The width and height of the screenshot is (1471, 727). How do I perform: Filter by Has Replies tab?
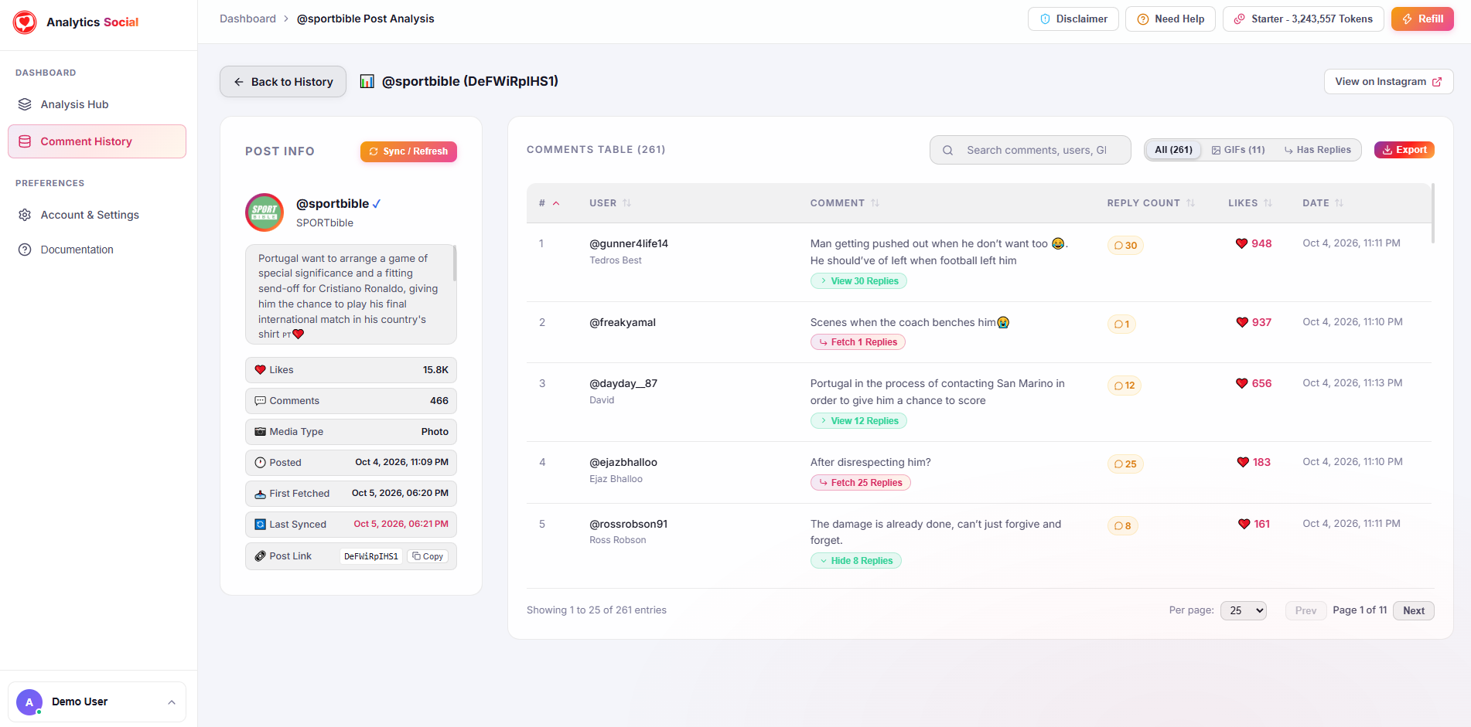(1318, 150)
